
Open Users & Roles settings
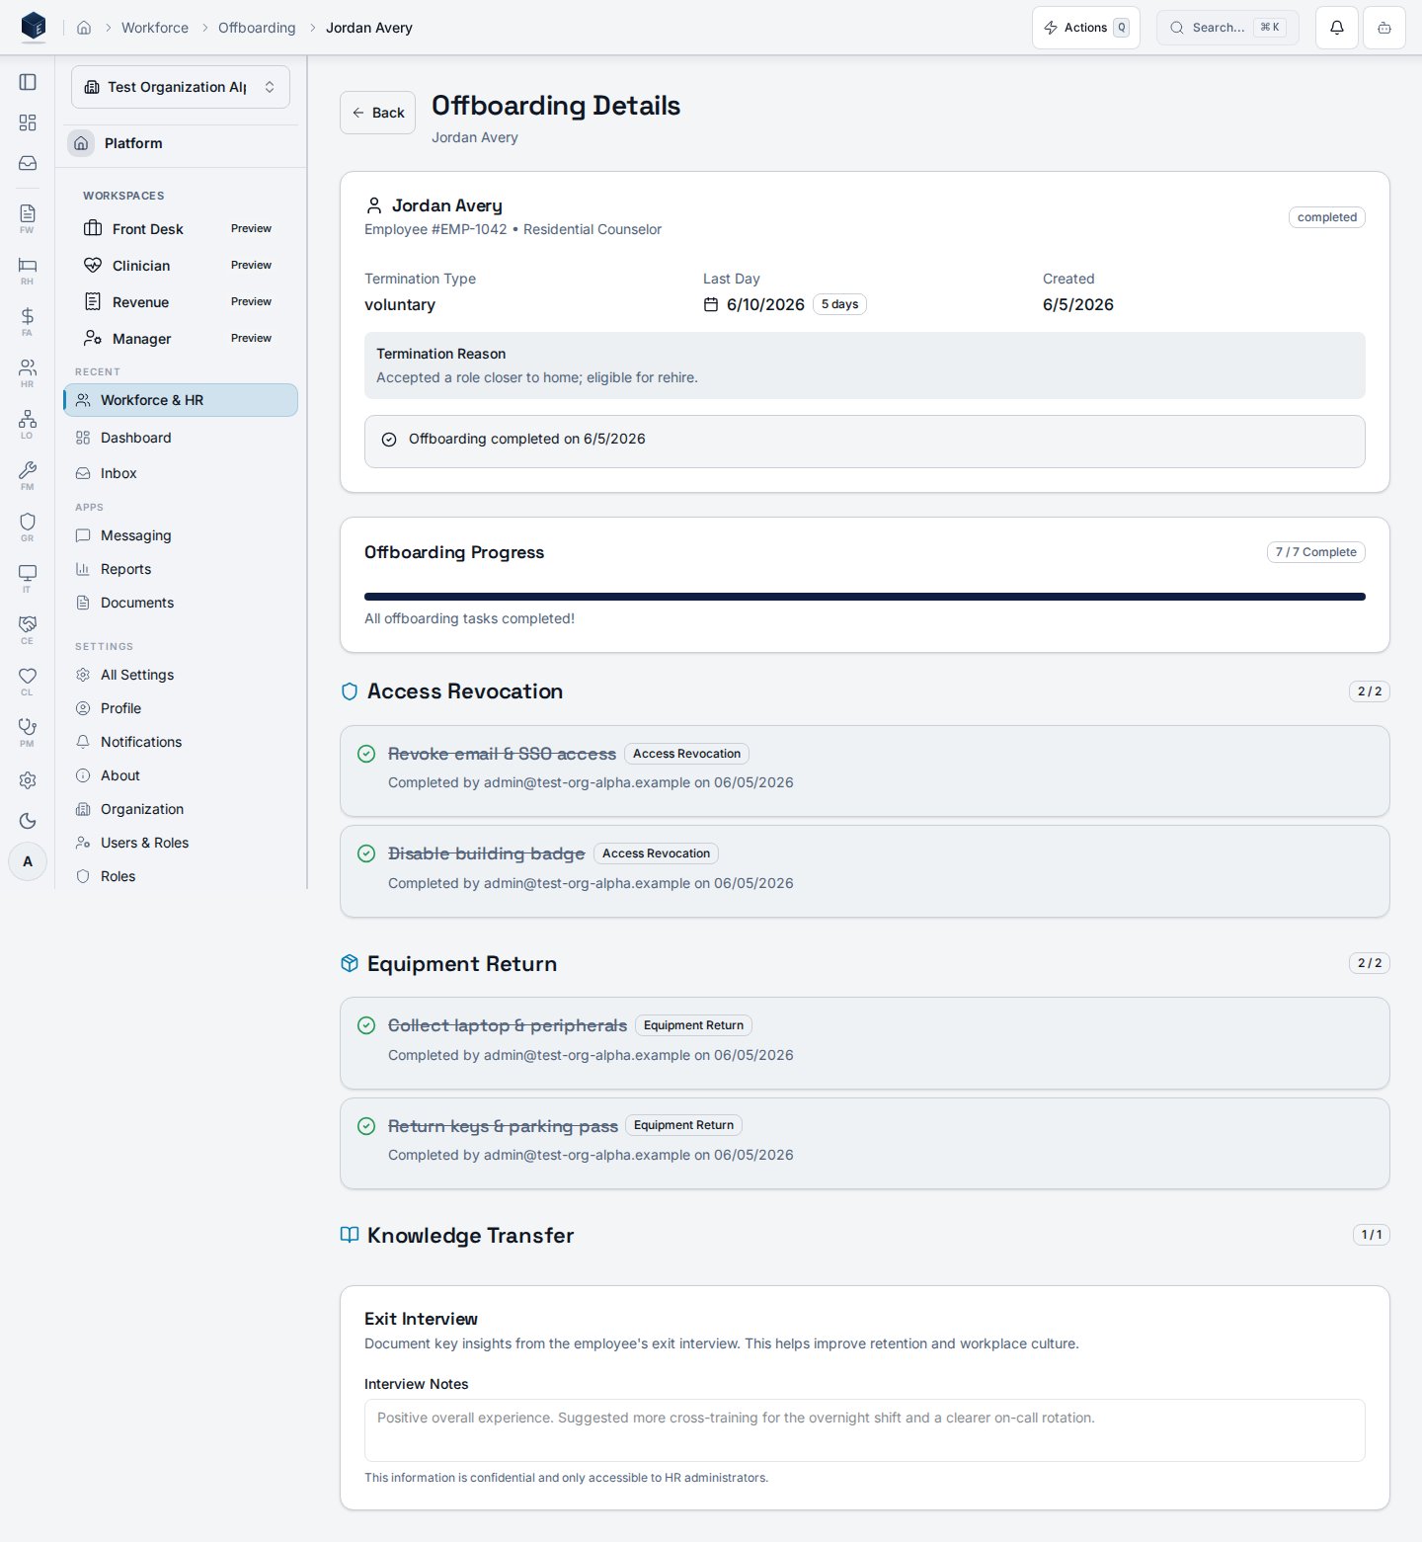[x=181, y=843]
